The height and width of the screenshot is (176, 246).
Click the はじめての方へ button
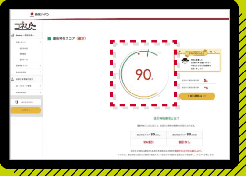tap(26, 102)
